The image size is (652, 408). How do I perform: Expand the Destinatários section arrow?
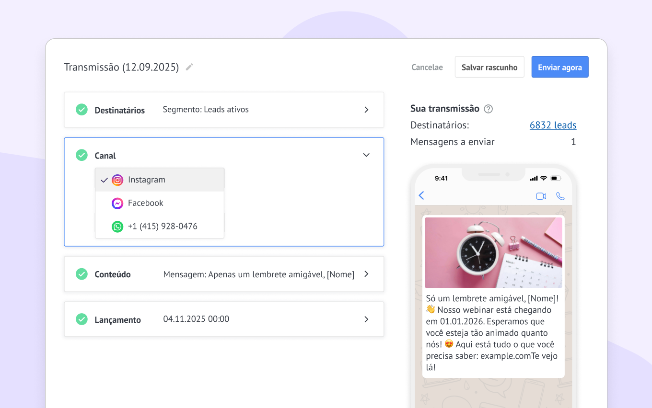(x=366, y=110)
